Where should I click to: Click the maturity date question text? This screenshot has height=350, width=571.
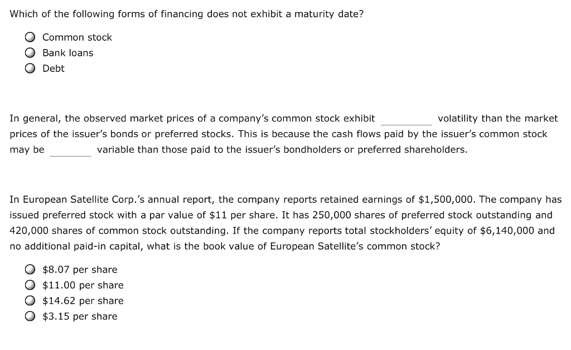(x=187, y=14)
